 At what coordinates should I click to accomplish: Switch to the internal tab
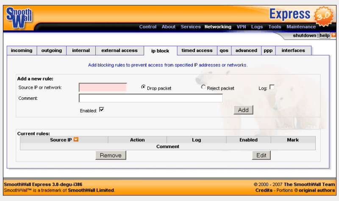(x=81, y=50)
